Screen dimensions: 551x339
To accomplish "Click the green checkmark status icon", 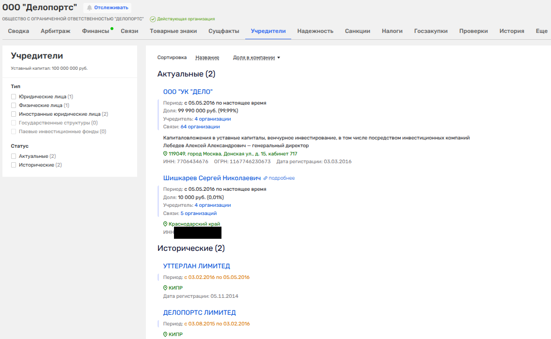I will (153, 19).
